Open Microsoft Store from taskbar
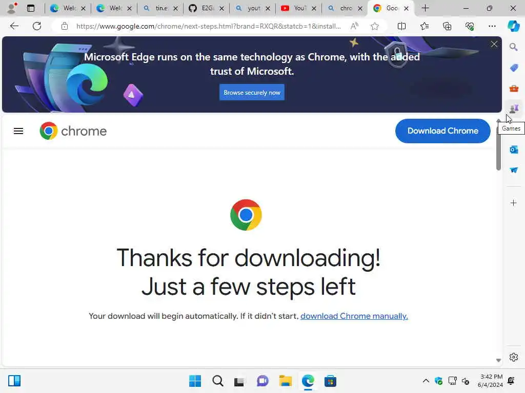This screenshot has height=393, width=525. (x=330, y=381)
